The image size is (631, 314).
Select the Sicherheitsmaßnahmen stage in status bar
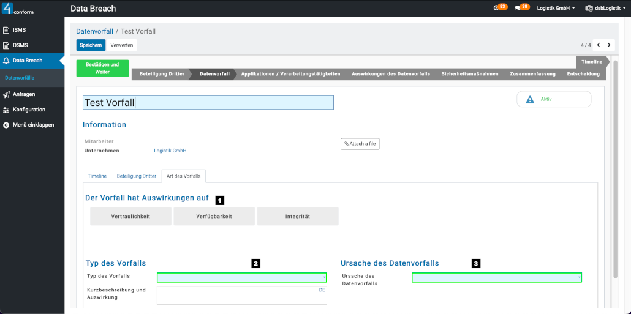[469, 74]
